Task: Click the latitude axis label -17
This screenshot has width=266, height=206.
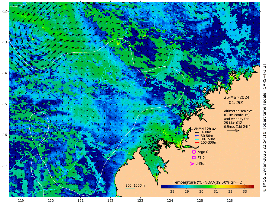Action: (x=5, y=166)
